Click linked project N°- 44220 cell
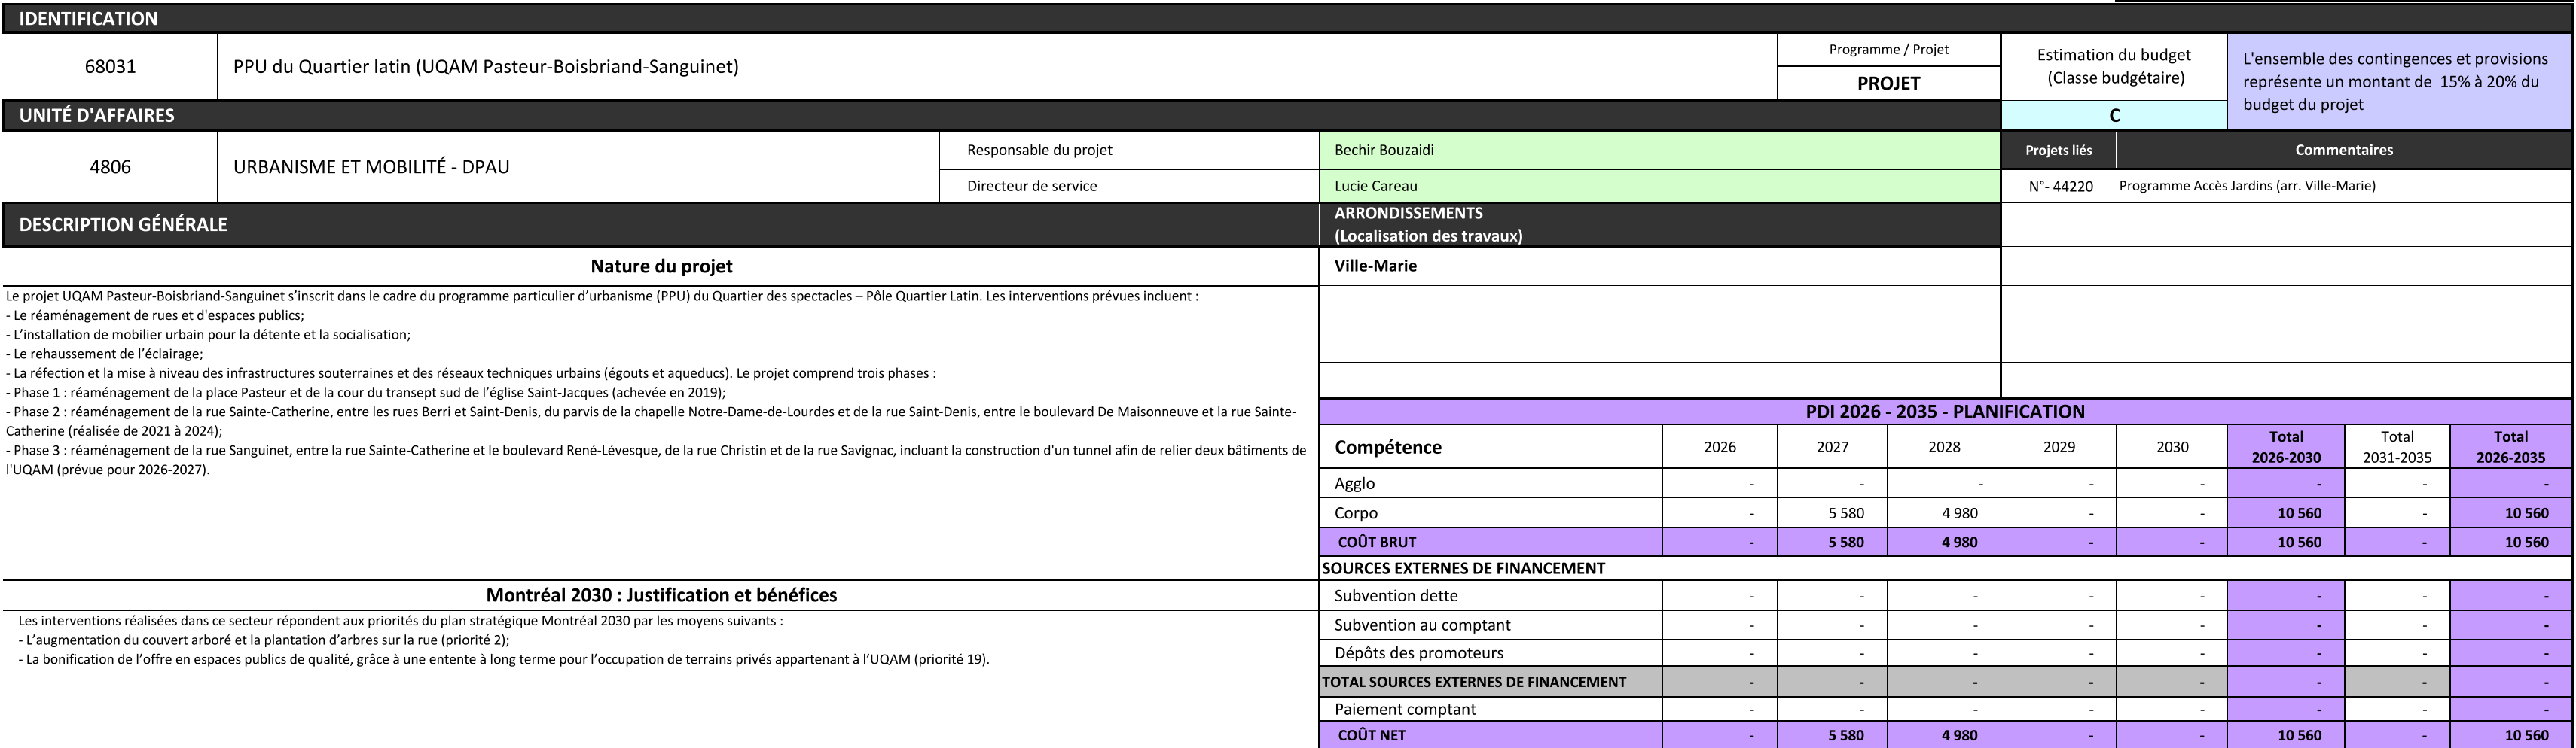This screenshot has height=748, width=2576. coord(2059,186)
